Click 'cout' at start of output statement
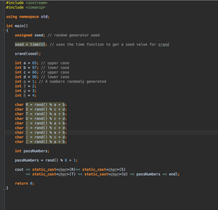The width and height of the screenshot is (218, 210). (19, 170)
